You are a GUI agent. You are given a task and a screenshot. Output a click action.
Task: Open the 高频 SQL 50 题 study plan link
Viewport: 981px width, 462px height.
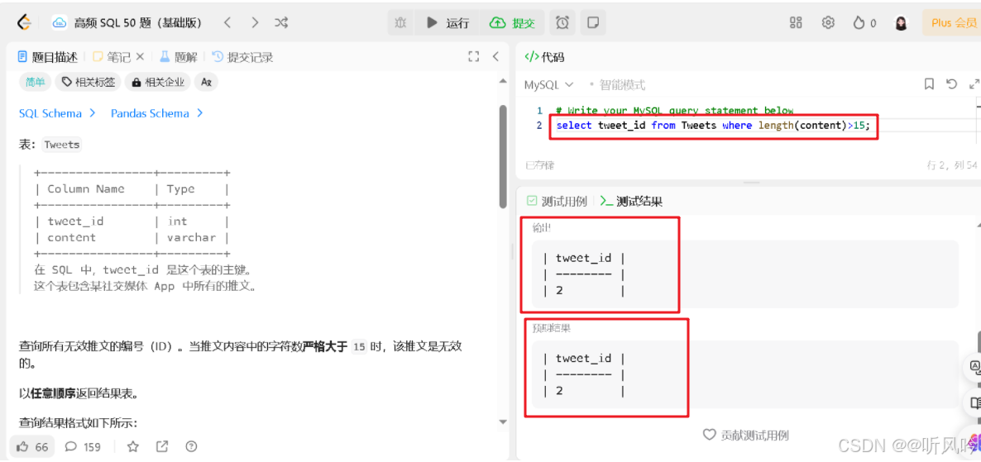[129, 23]
